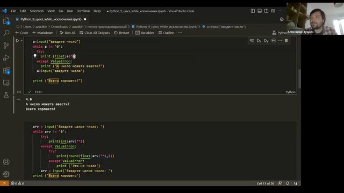Run the first code cell
Screen dimensions: 344x193
[17, 41]
